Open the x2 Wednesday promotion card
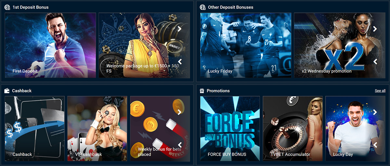390x166 pixels. pyautogui.click(x=340, y=45)
